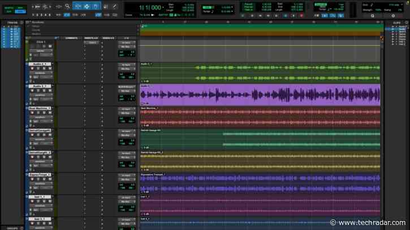The height and width of the screenshot is (230, 410).
Task: Open the Click plug-in insert on Click 1
Action: [92, 42]
